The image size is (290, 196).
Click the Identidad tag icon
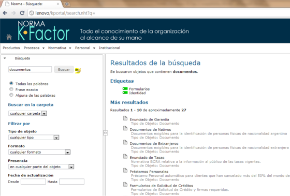pos(125,93)
